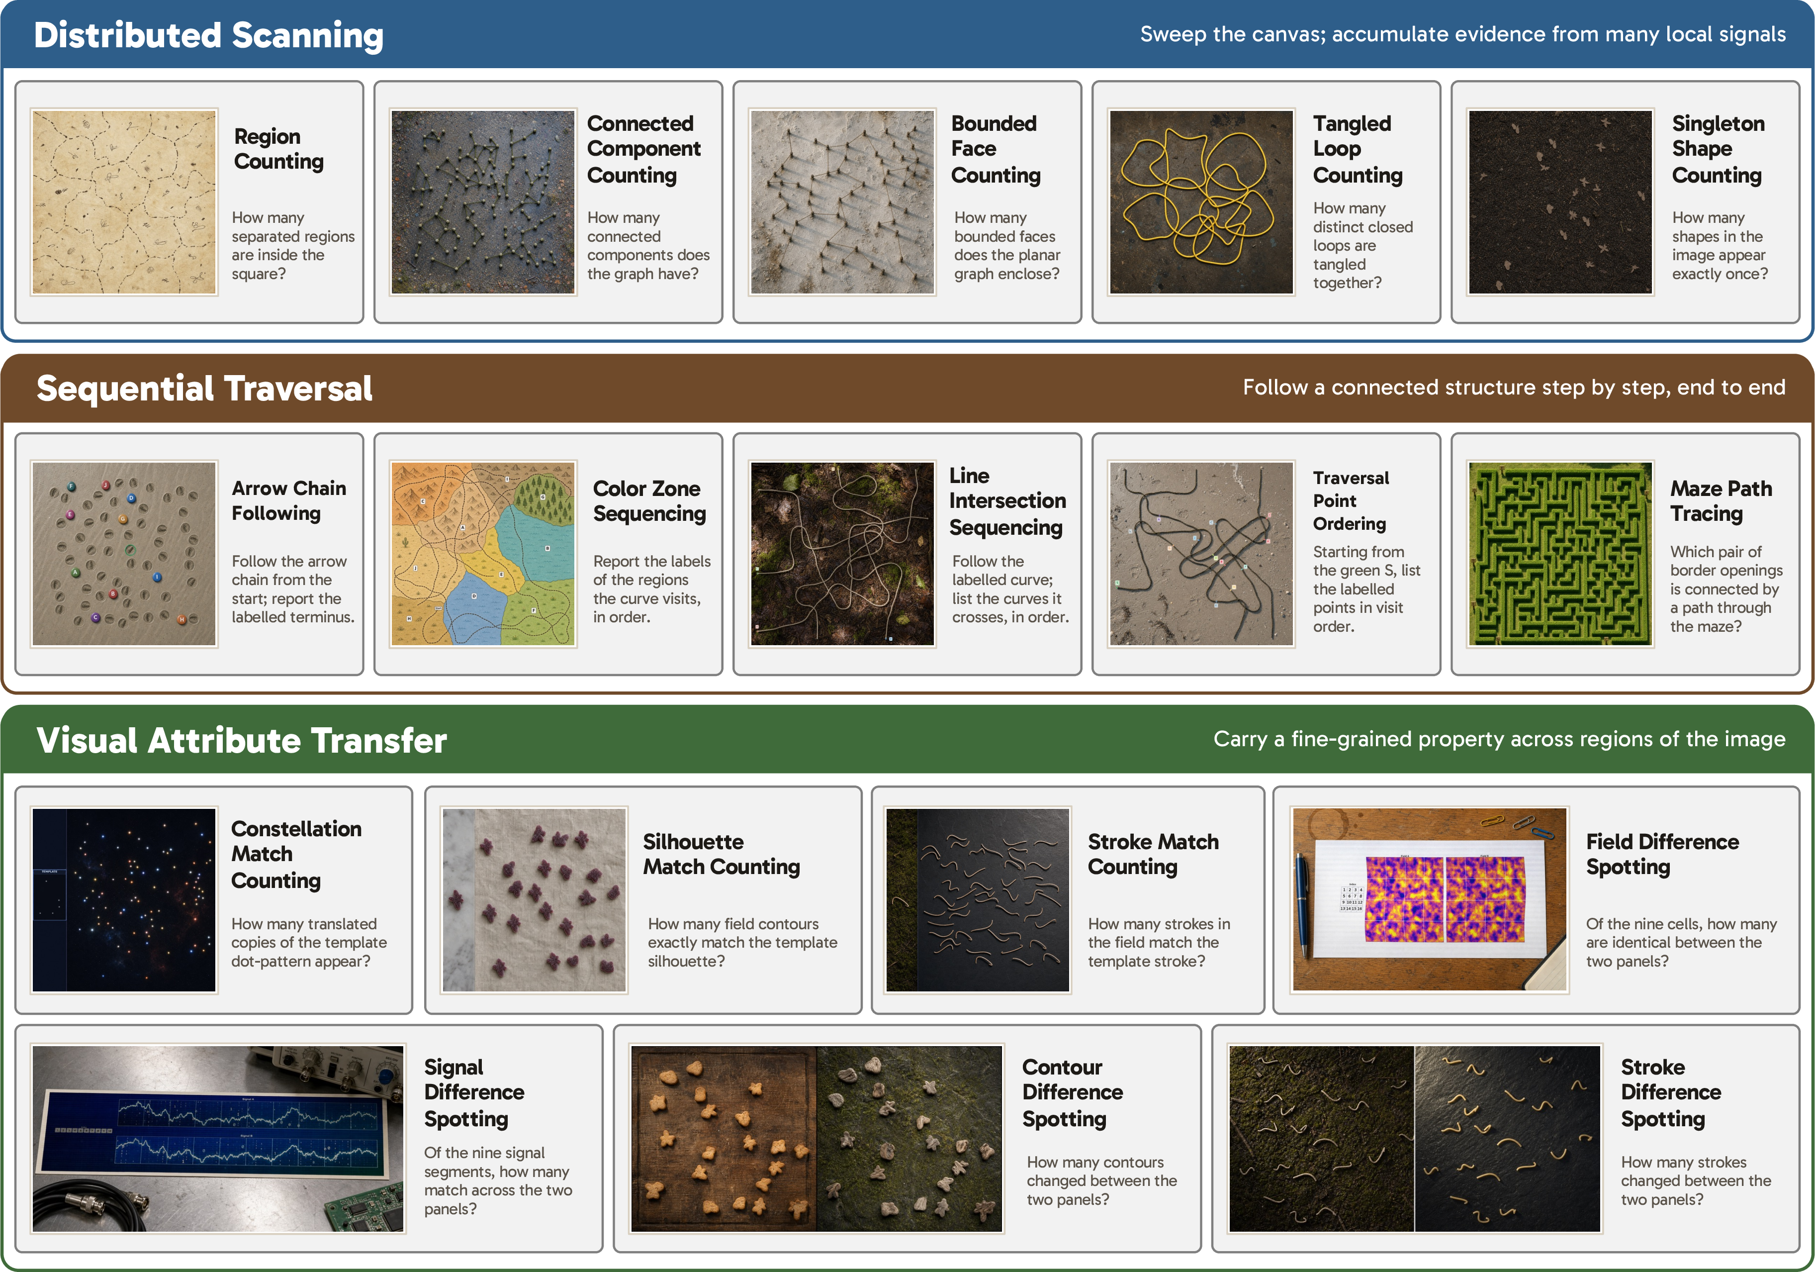Image resolution: width=1815 pixels, height=1272 pixels.
Task: Click the Signal Difference Spotting title
Action: click(473, 1092)
